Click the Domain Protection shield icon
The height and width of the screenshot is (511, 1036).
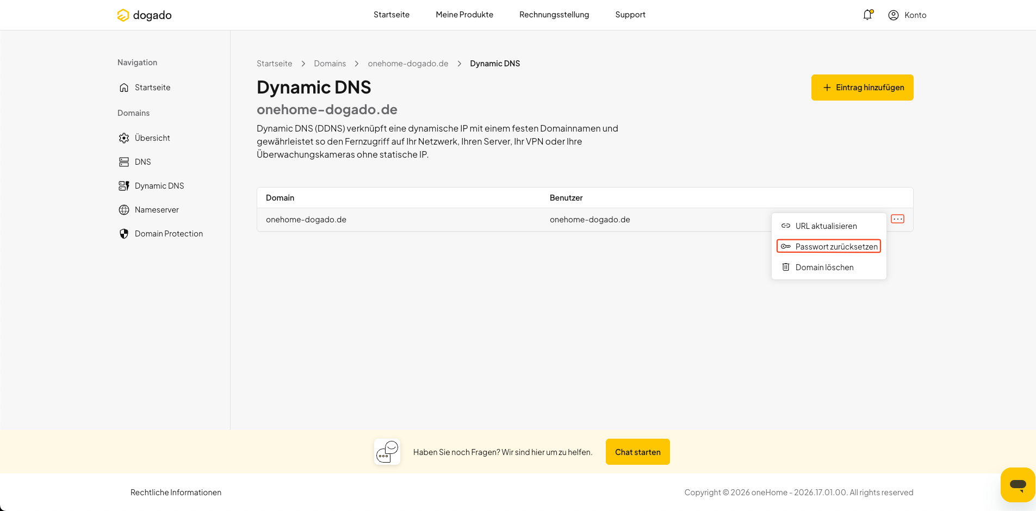pyautogui.click(x=124, y=234)
